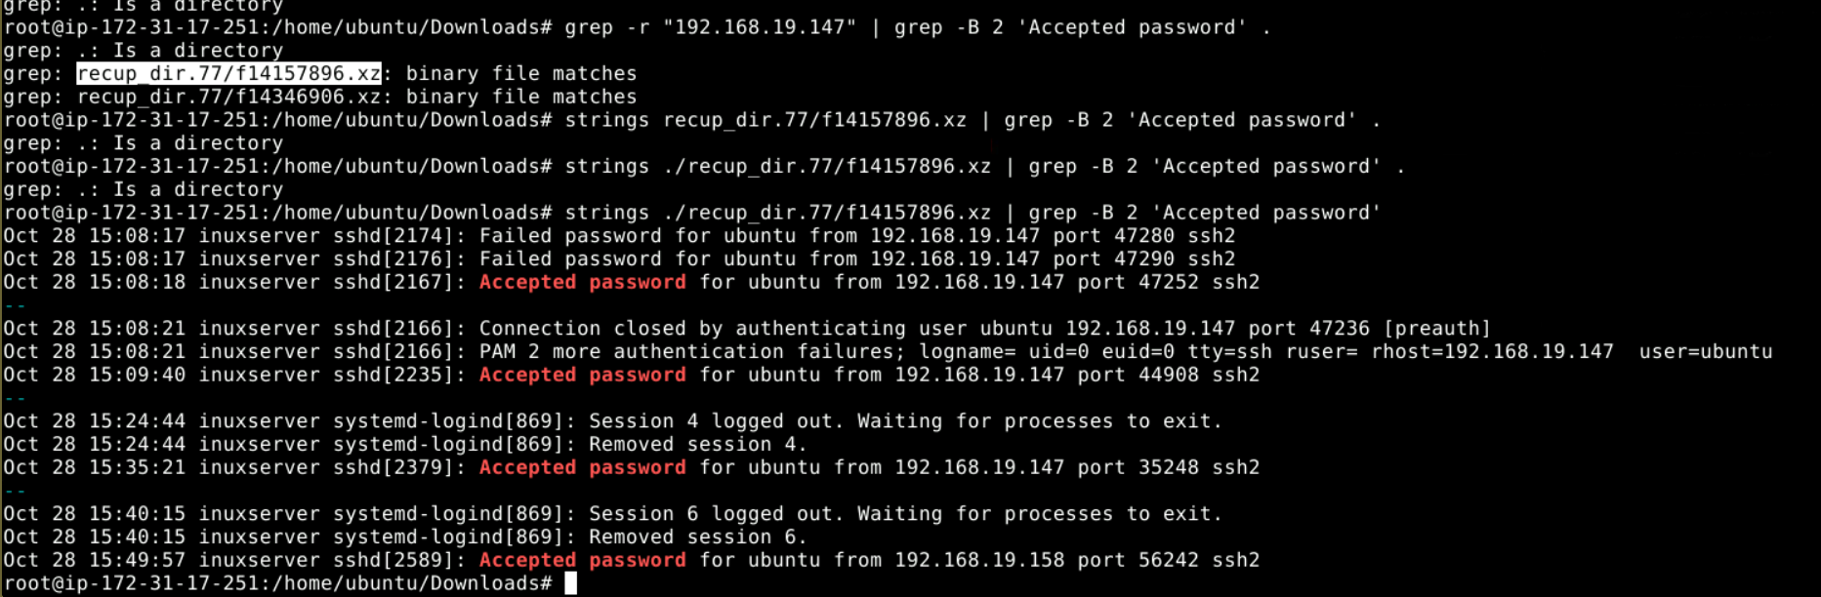Click the IP address 192.168.19.158
1821x597 pixels.
979,561
